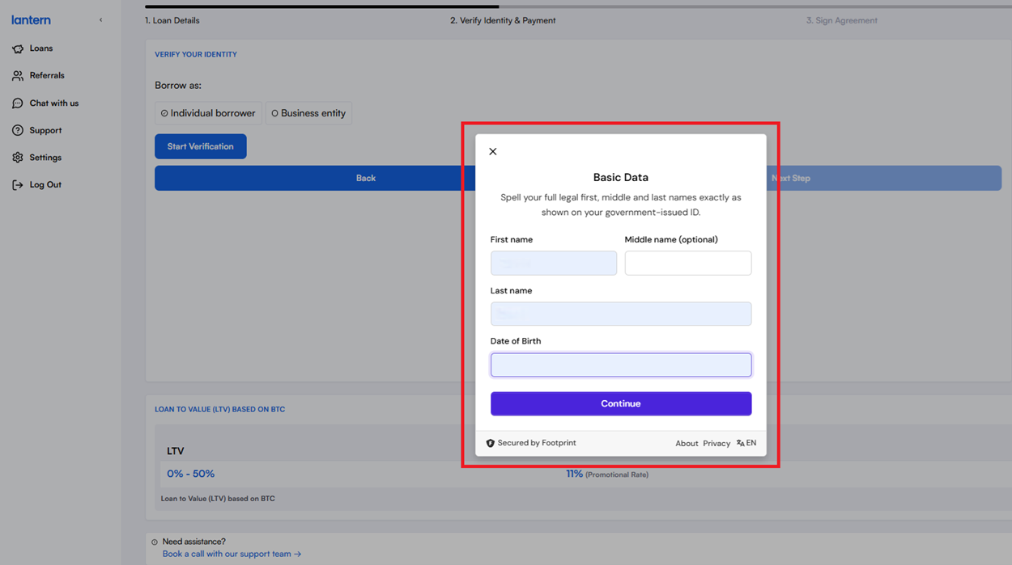Open the Privacy link
Screen dimensions: 1012x565
716,443
